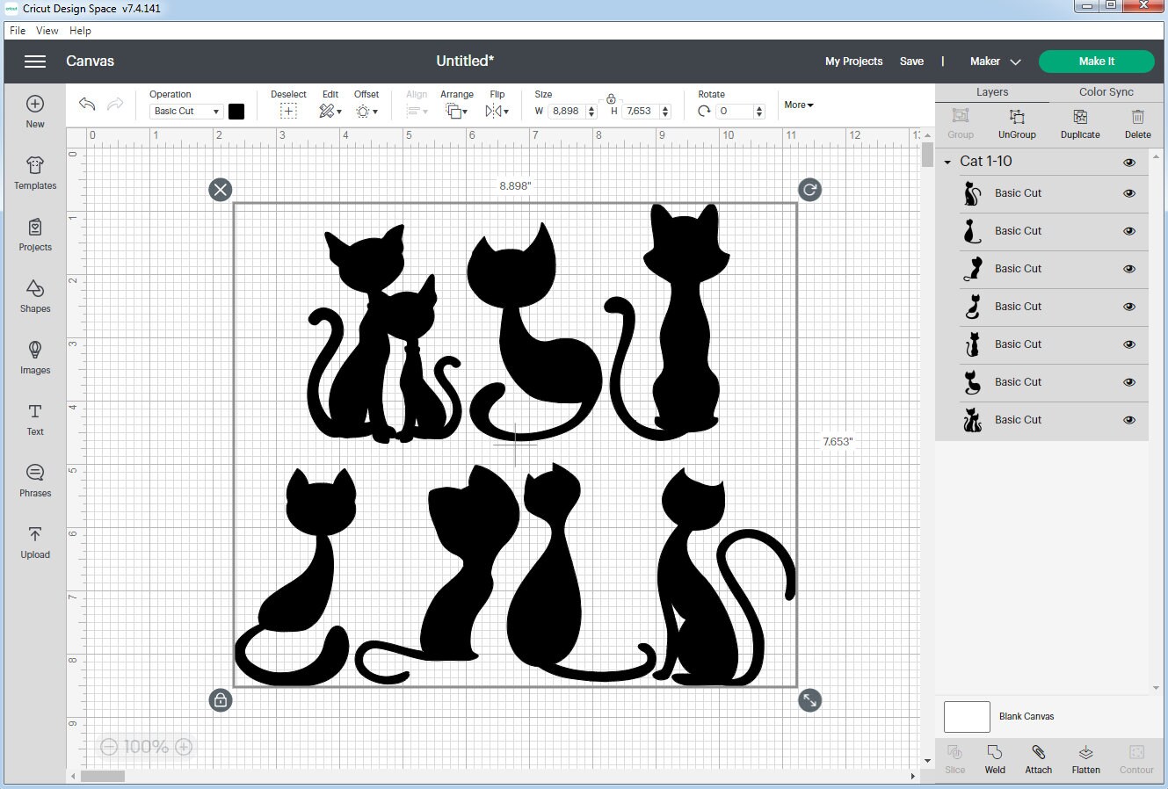Click the Undo arrow
Viewport: 1168px width, 789px height.
coord(86,104)
